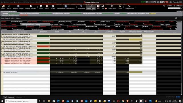The width and height of the screenshot is (183, 103).
Task: Switch to Mosaic workspace tab
Action: pyautogui.click(x=19, y=97)
